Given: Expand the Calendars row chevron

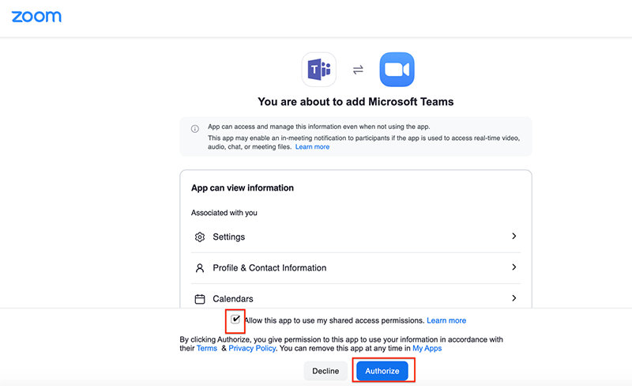Looking at the screenshot, I should click(514, 298).
